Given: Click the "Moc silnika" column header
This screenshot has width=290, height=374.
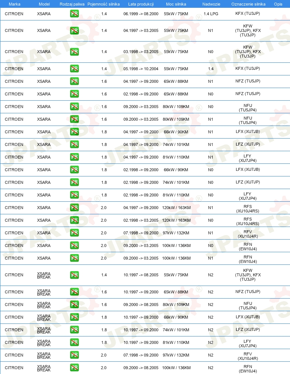Looking at the screenshot, I should click(x=176, y=4).
